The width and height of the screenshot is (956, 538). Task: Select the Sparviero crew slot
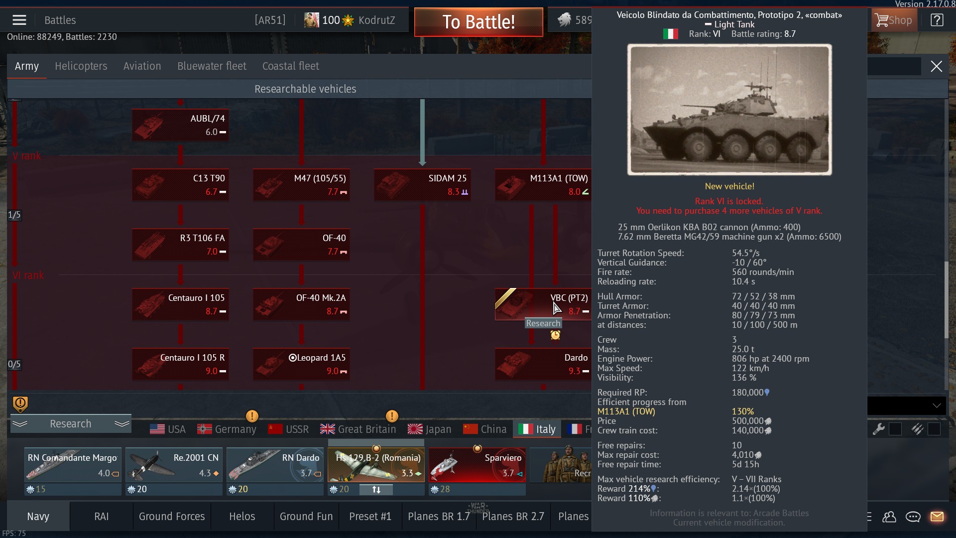(x=477, y=465)
